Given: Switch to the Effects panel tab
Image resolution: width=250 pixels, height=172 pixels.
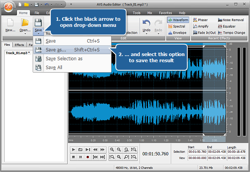Looking at the screenshot, I should 19,45.
